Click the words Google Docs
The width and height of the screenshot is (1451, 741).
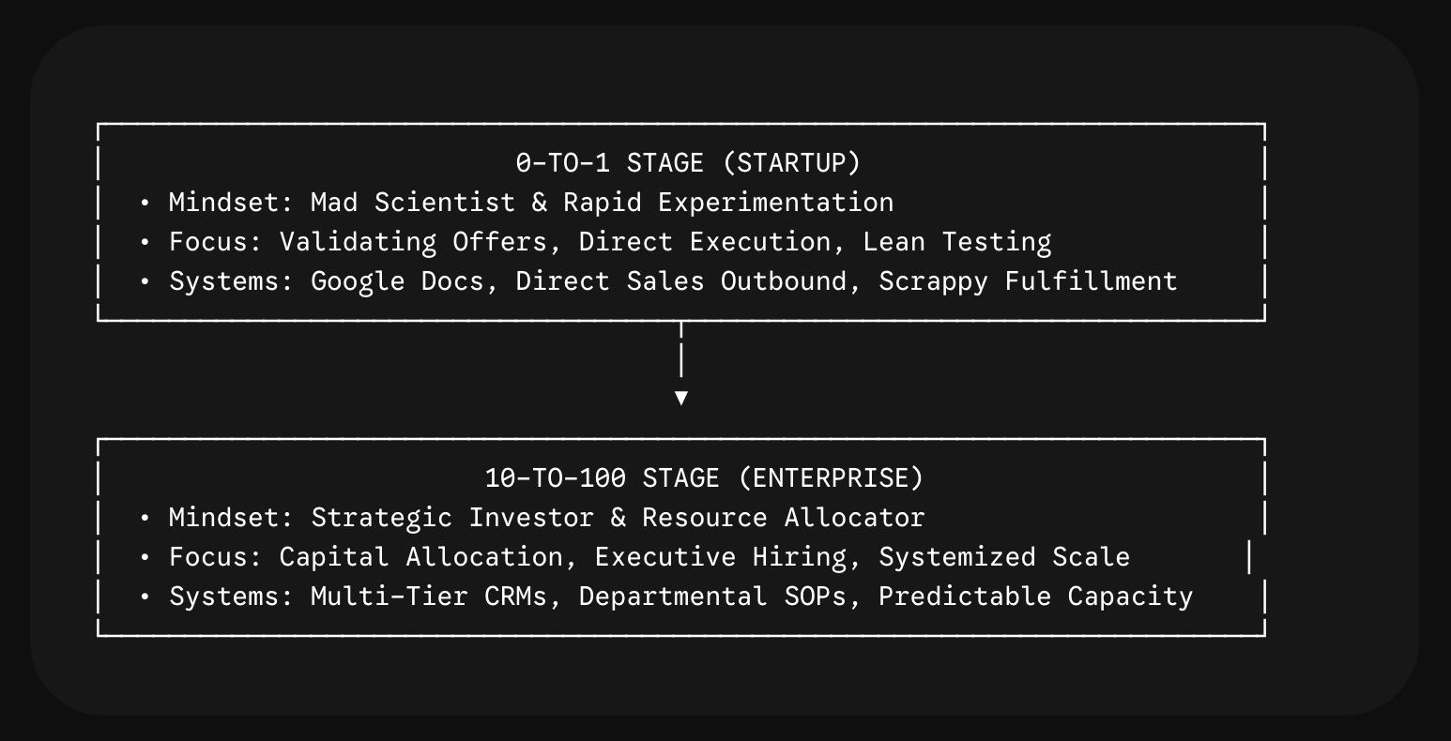pos(397,281)
